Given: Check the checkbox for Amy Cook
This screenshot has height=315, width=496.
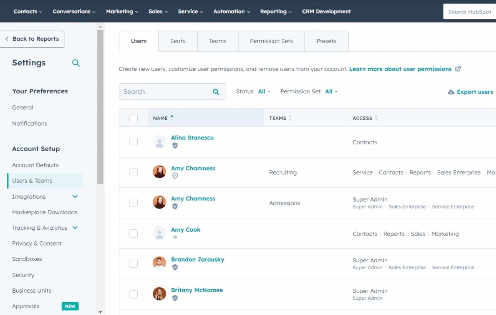Looking at the screenshot, I should [x=133, y=233].
